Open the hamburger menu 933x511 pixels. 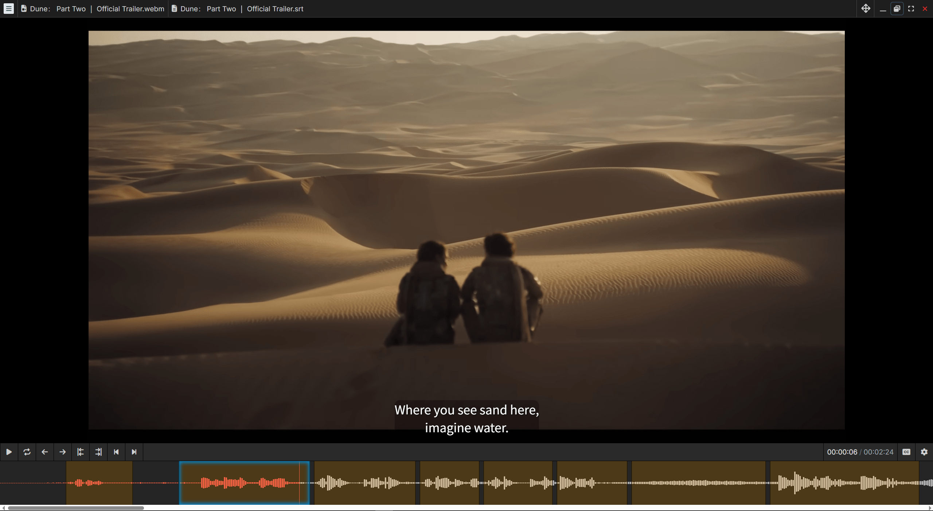(8, 8)
